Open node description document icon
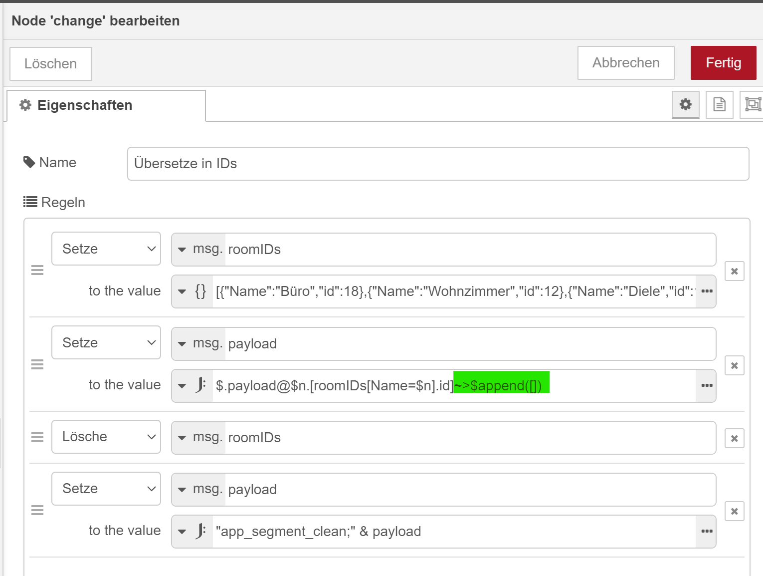This screenshot has width=763, height=576. [x=719, y=104]
